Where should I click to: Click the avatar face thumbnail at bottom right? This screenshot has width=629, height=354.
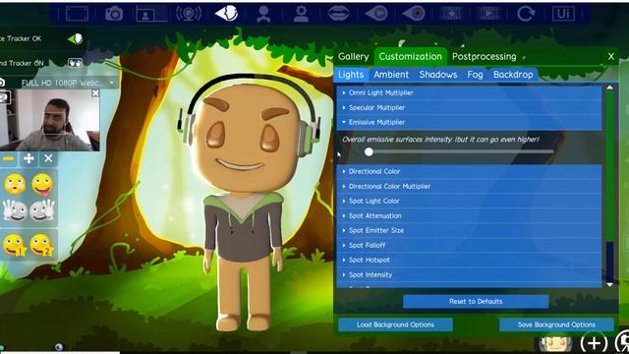pyautogui.click(x=555, y=344)
